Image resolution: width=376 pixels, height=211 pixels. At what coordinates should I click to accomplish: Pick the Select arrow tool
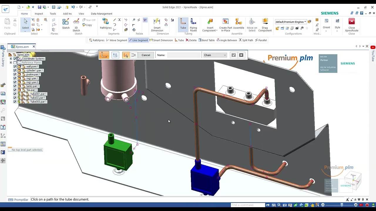click(x=26, y=24)
